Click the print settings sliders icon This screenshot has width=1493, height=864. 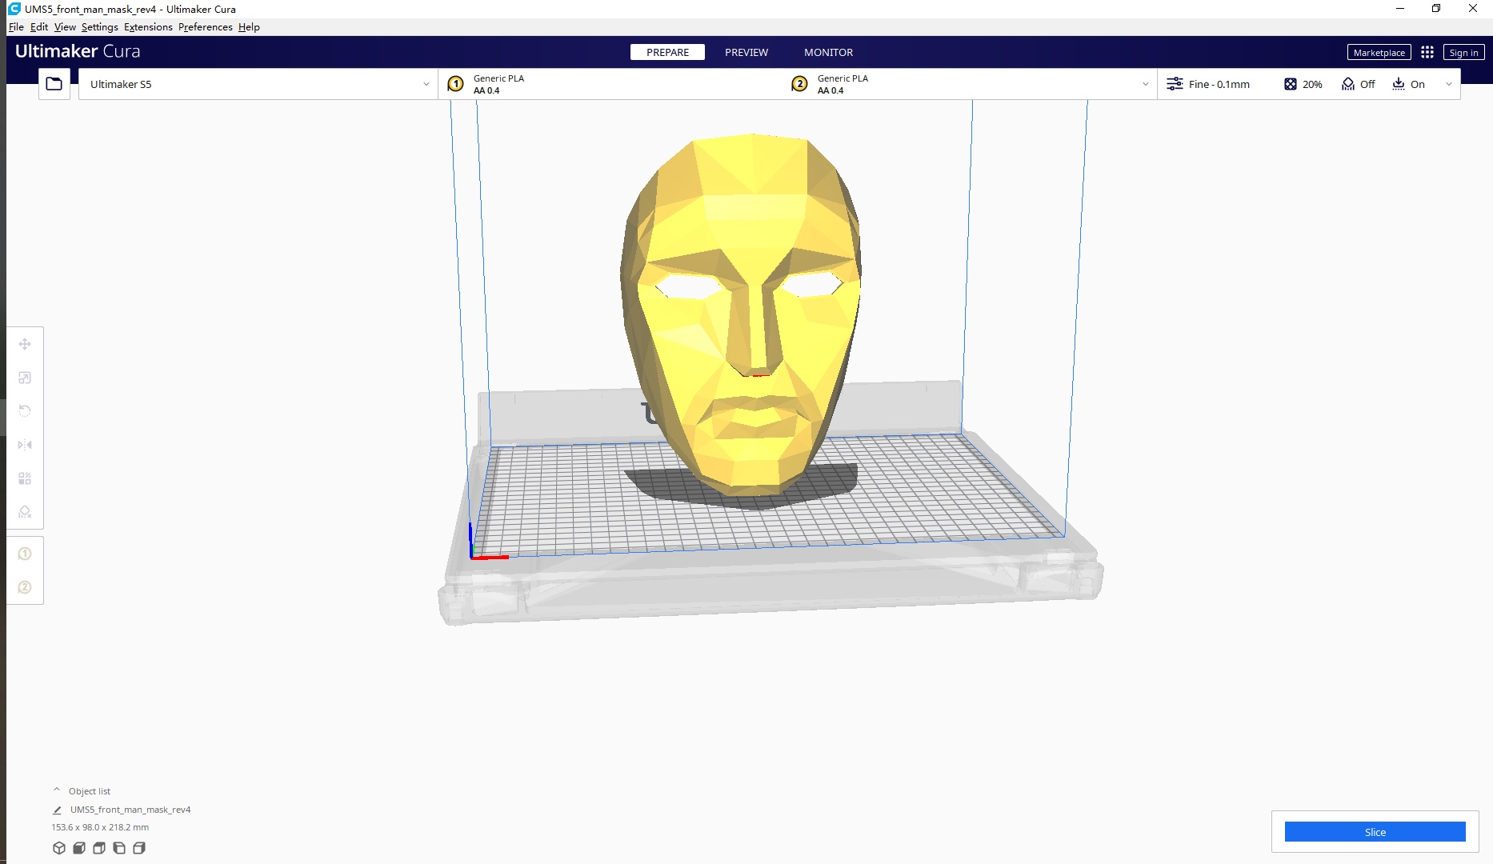[1175, 84]
